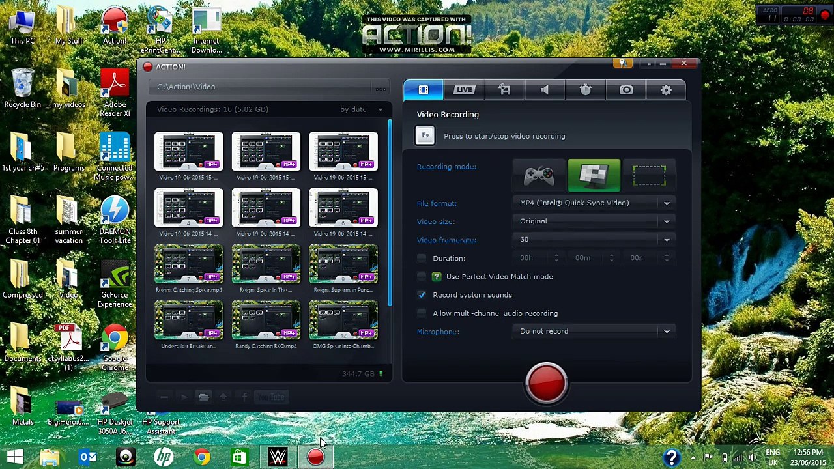Click the camera app taskbar icon

coord(126,457)
